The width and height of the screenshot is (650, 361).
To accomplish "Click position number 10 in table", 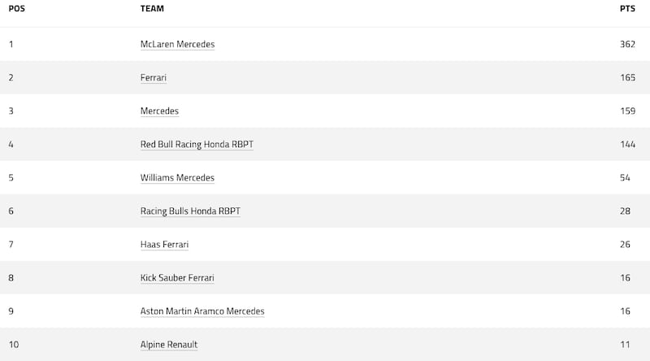I will [14, 345].
